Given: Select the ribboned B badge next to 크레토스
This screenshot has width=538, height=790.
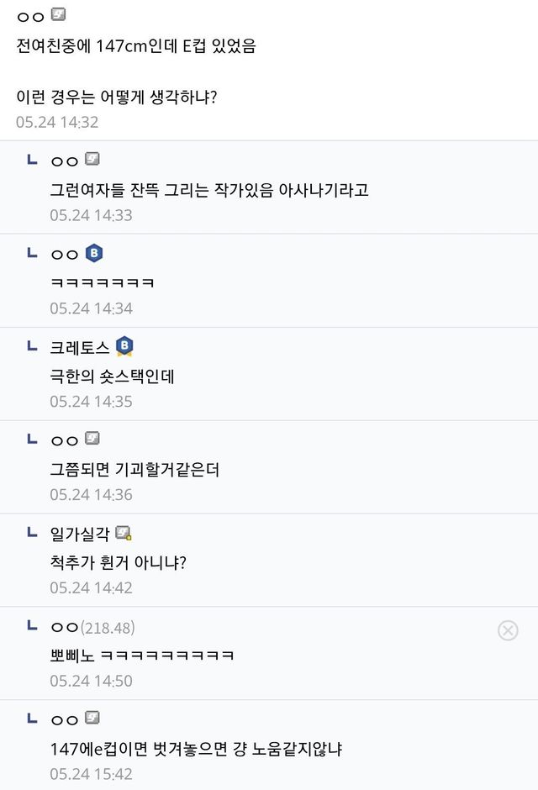Looking at the screenshot, I should tap(124, 345).
